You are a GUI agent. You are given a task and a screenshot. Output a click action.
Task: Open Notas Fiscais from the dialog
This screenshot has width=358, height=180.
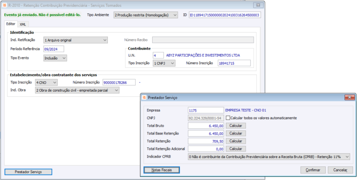(162, 170)
